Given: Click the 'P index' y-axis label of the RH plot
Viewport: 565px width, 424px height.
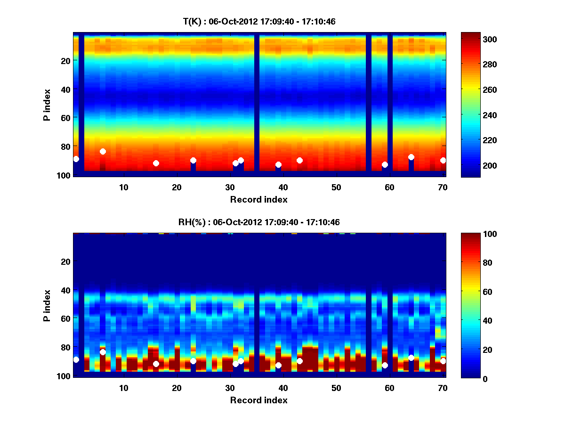Looking at the screenshot, I should click(x=47, y=305).
